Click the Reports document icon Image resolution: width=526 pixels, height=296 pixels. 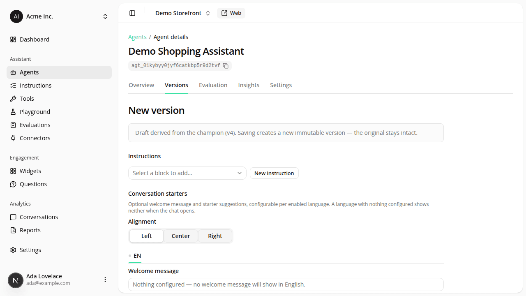coord(13,230)
